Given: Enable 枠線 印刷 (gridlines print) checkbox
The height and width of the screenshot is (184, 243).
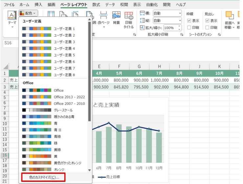Looking at the screenshot, I should (x=189, y=28).
